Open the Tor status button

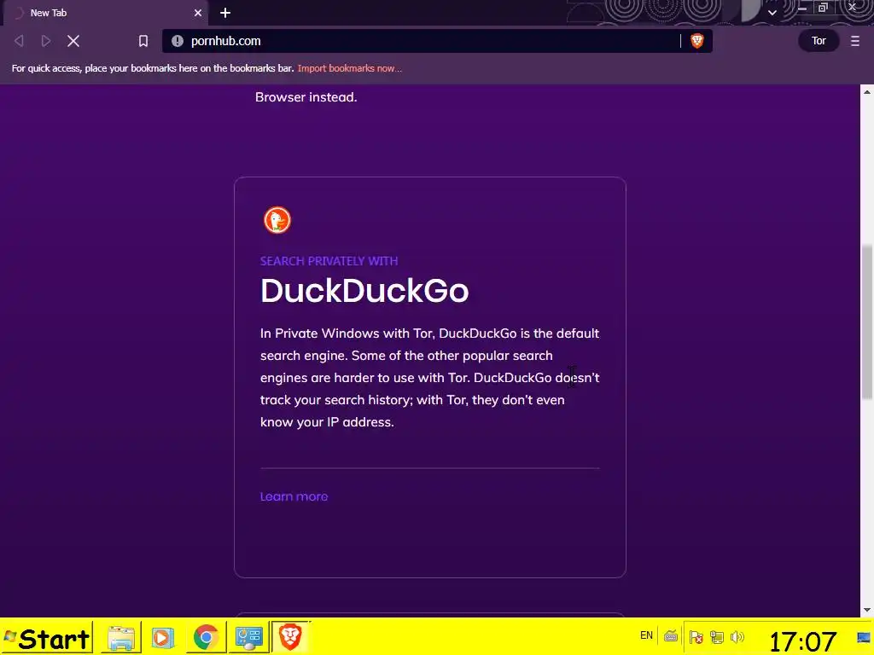pyautogui.click(x=819, y=41)
